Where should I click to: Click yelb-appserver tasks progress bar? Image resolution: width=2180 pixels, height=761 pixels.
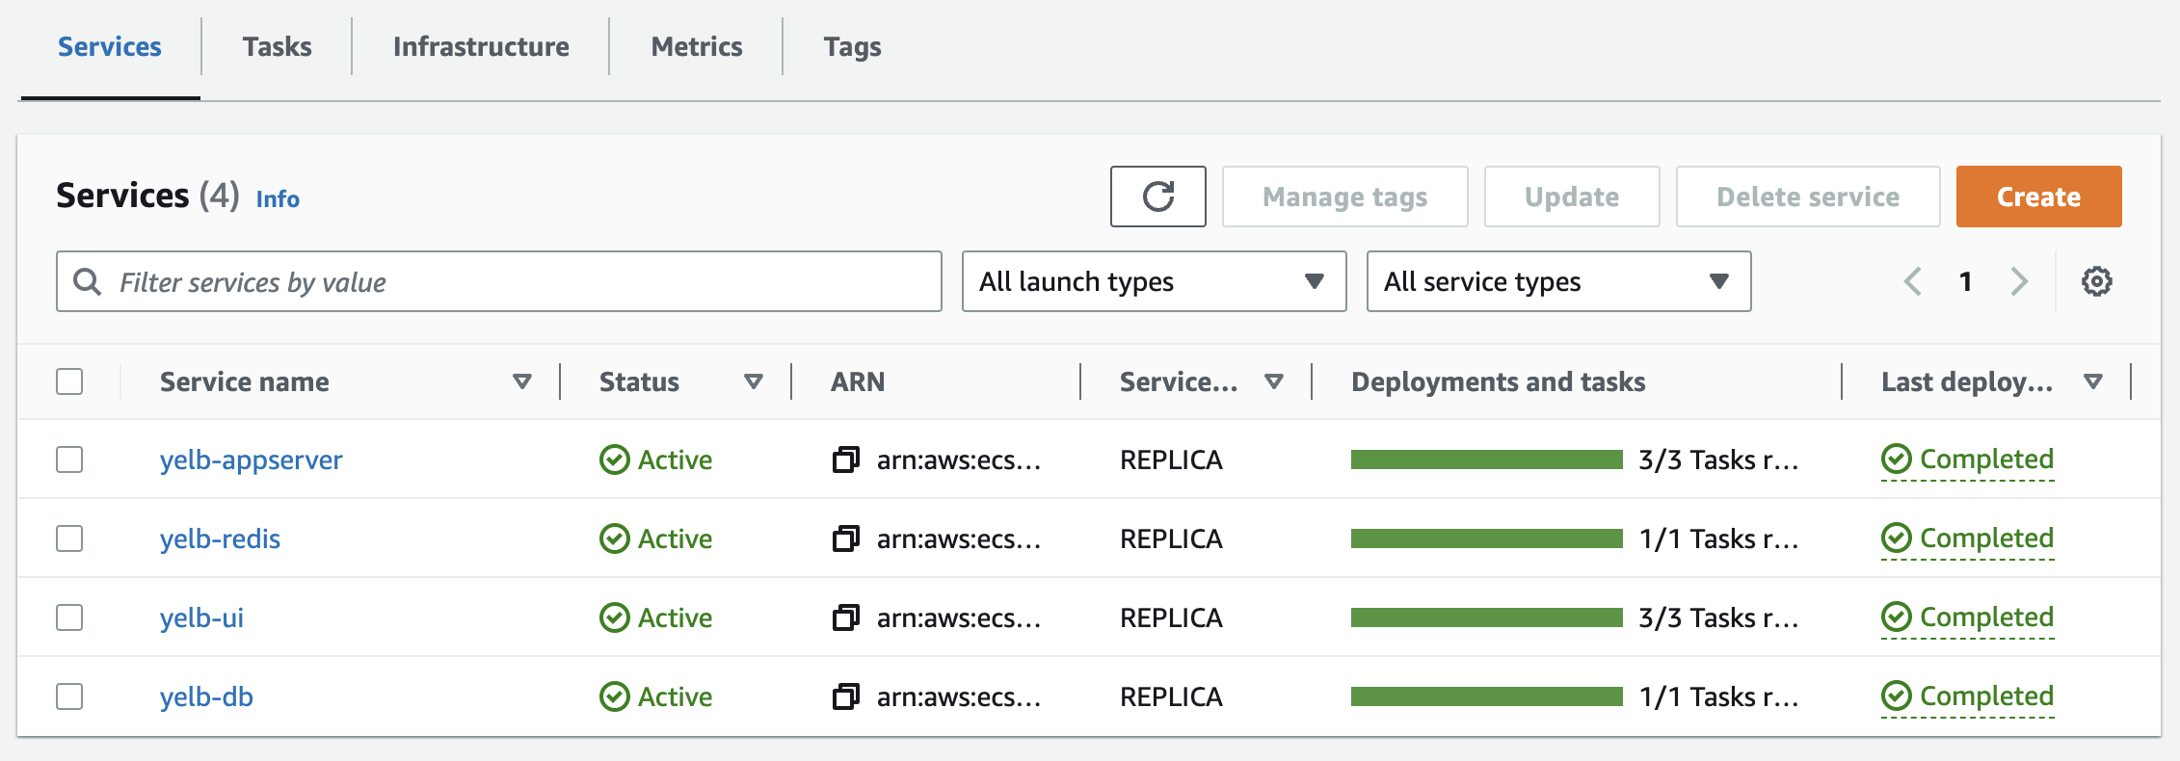(1486, 459)
